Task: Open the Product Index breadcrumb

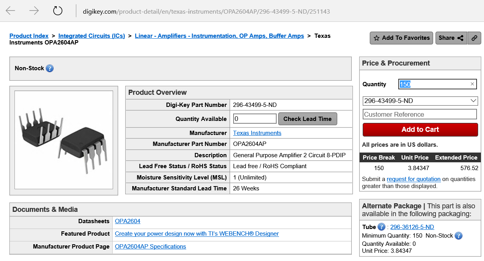Action: coord(29,36)
